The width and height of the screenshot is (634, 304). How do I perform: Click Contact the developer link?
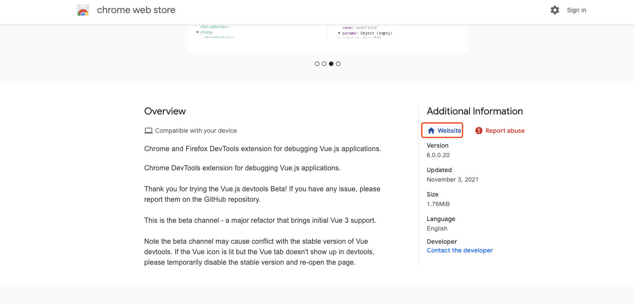click(460, 250)
